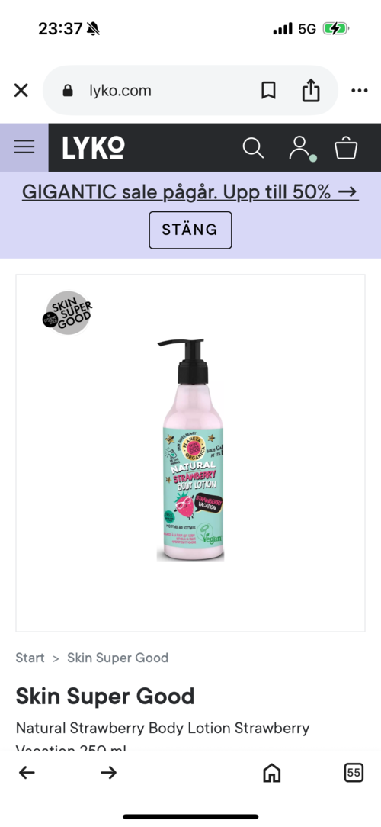Bookmark this page in the browser
Screen dimensions: 381x827
pos(269,91)
